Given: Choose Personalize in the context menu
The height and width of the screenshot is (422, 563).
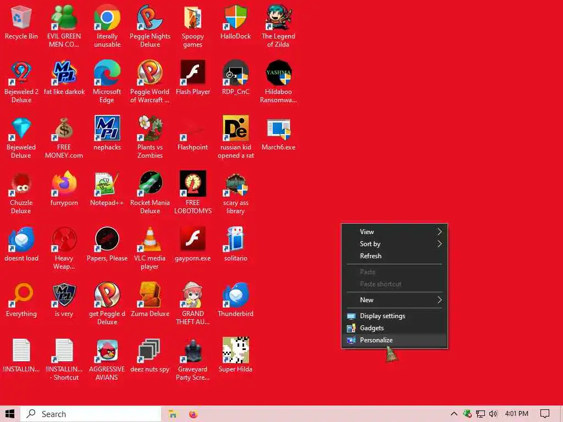Looking at the screenshot, I should tap(394, 340).
